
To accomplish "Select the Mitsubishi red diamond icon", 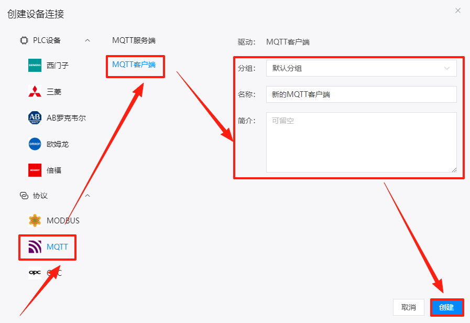I will coord(35,92).
